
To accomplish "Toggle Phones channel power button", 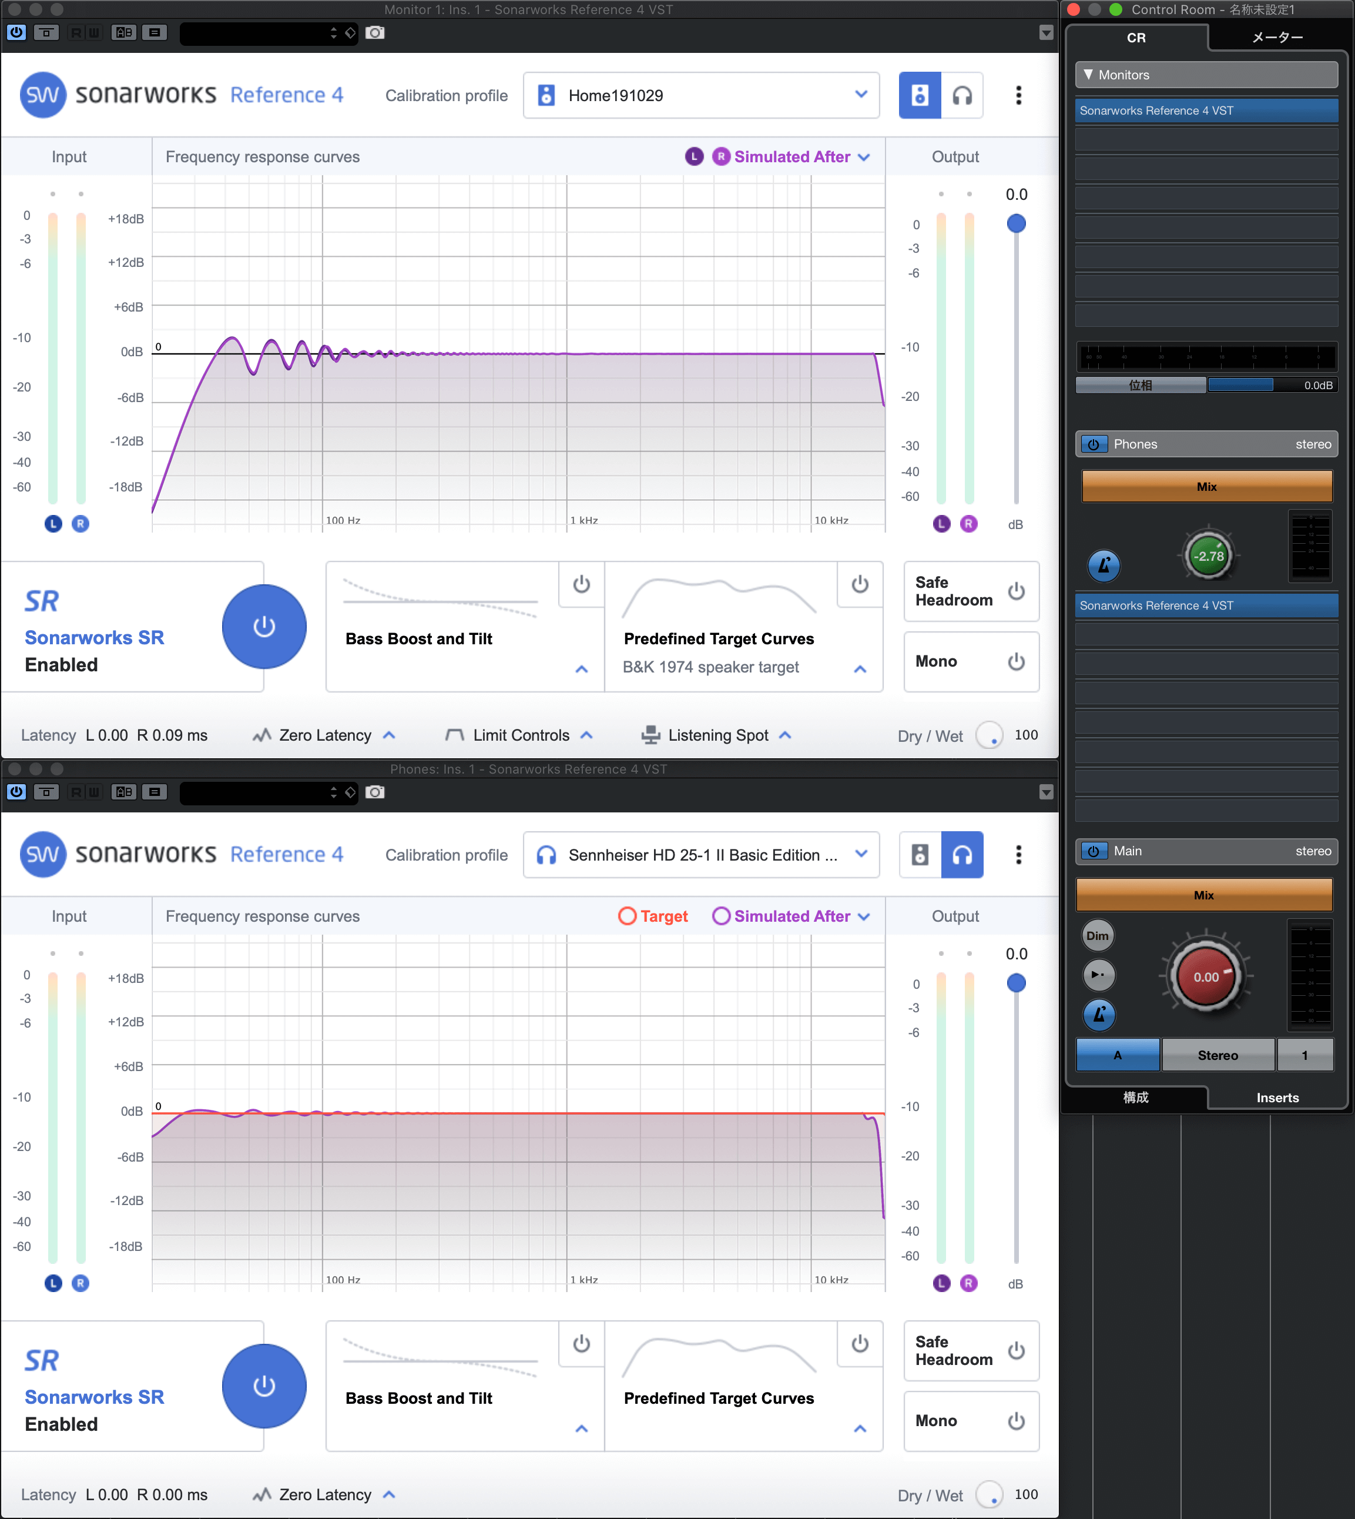I will point(1094,444).
